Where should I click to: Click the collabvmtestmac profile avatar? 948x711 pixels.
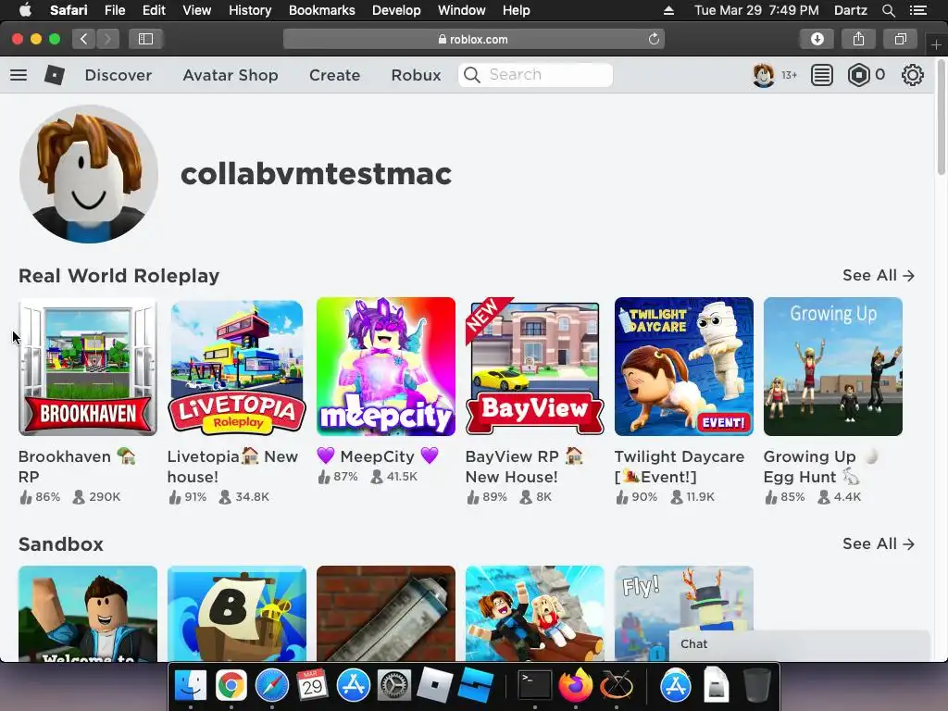click(x=89, y=174)
